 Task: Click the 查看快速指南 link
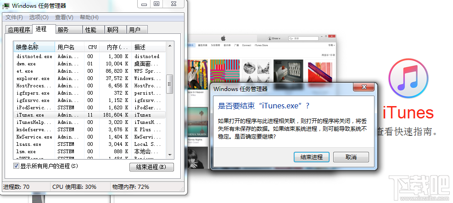[x=407, y=132]
